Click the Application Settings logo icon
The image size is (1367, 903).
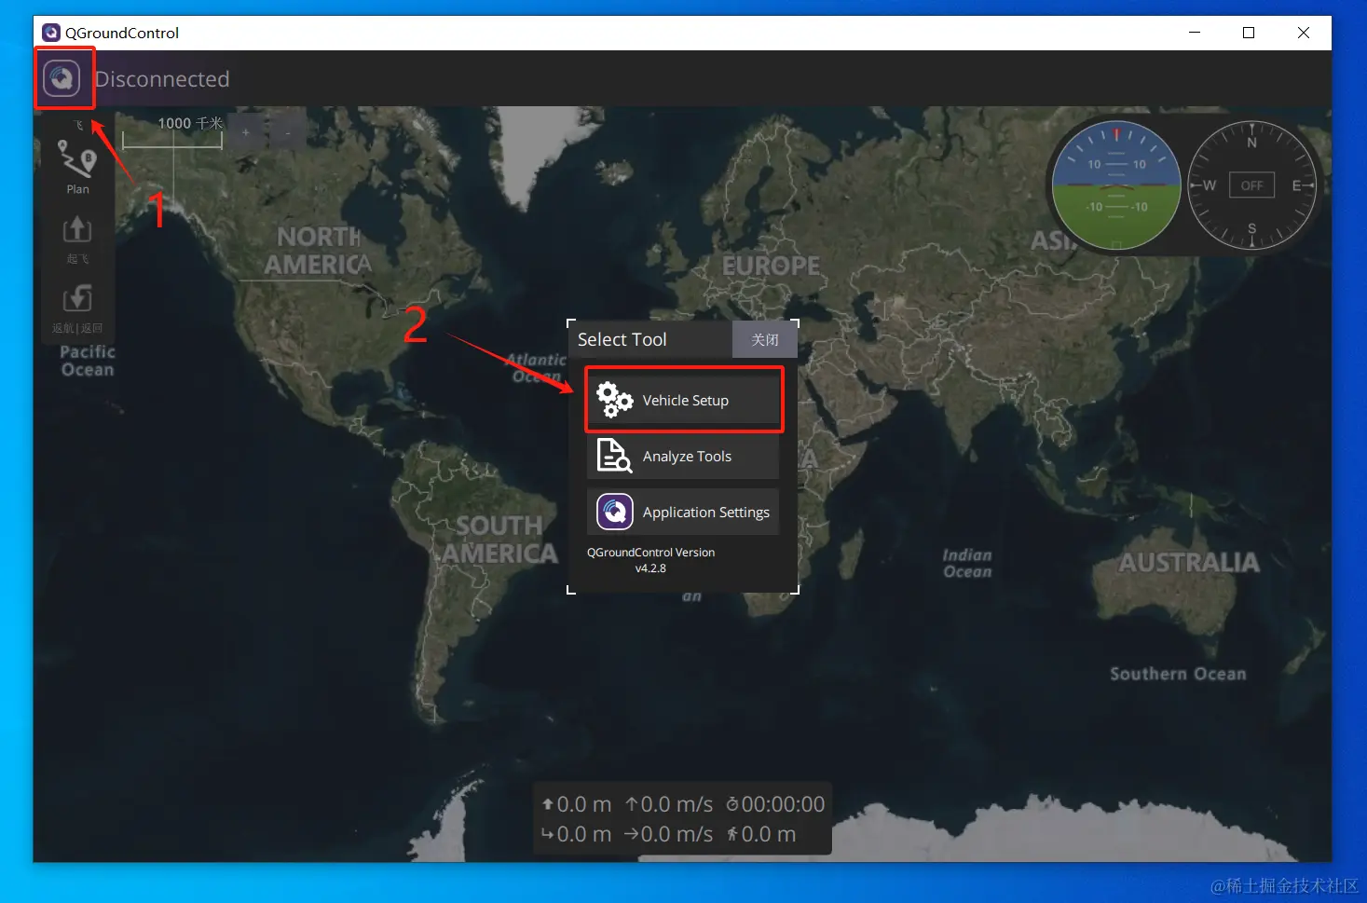[615, 512]
